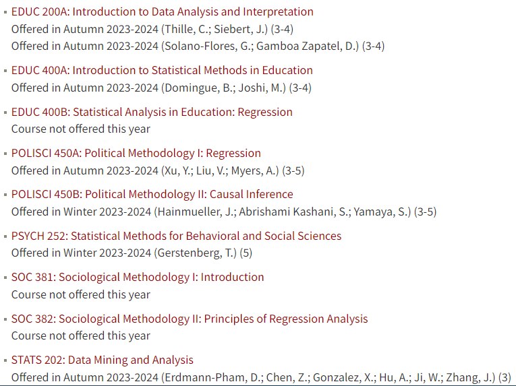
Task: Open POLISCI 450B Causal Inference course link
Action: (152, 194)
